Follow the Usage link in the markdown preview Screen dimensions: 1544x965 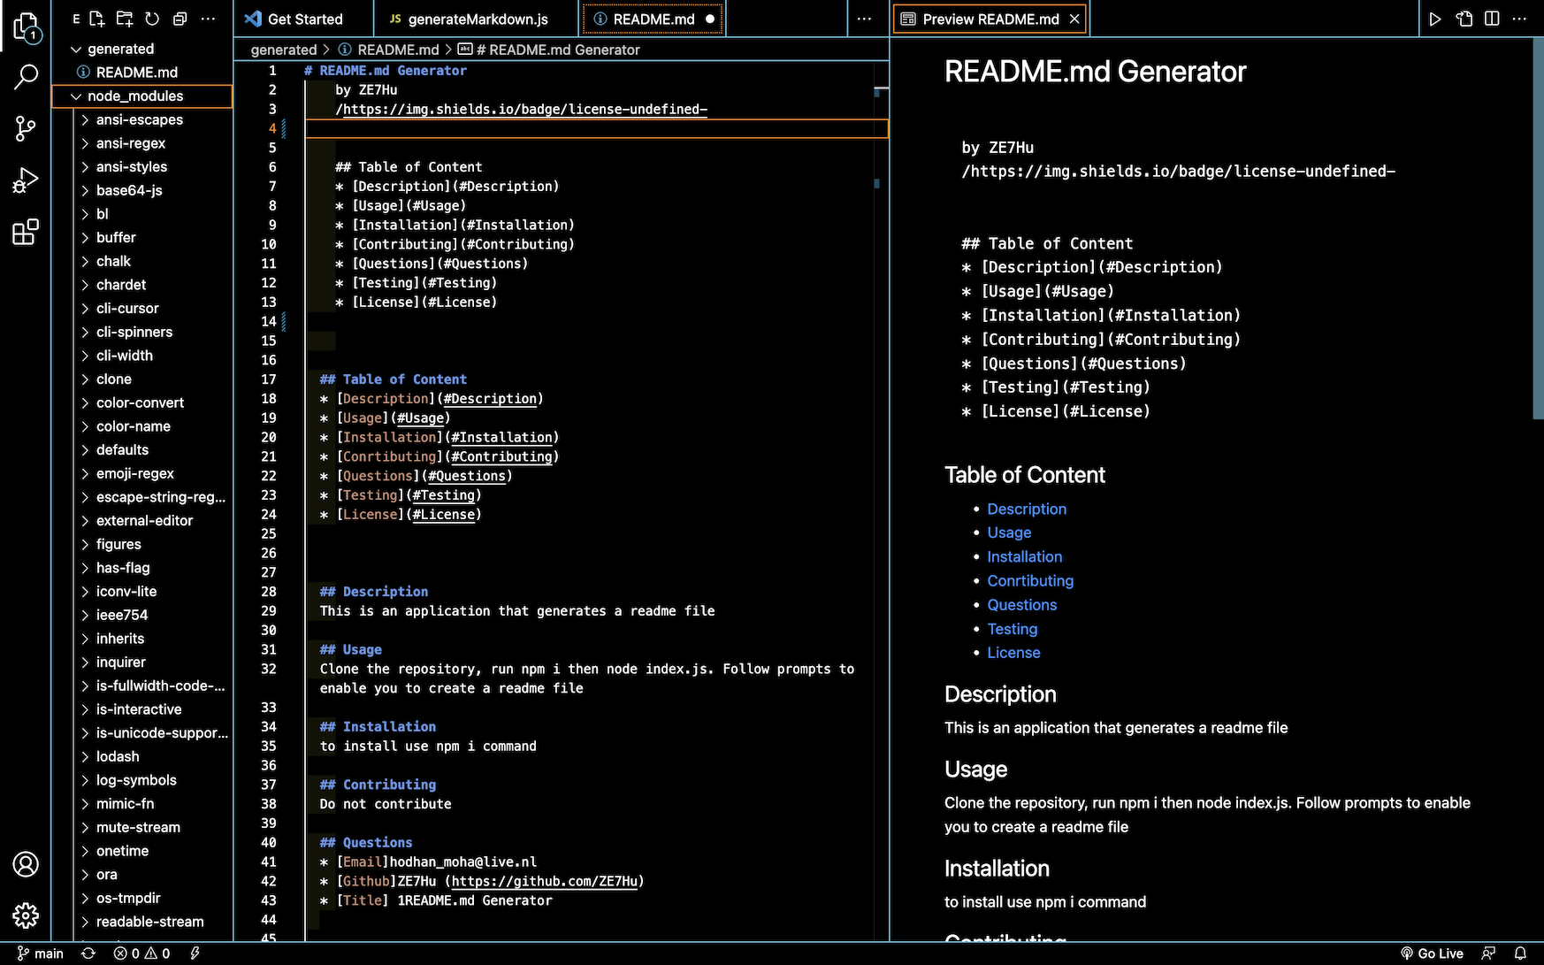(x=1009, y=532)
